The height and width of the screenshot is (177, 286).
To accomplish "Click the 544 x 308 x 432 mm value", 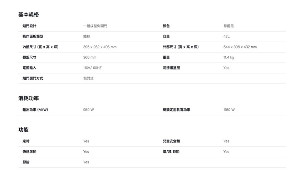I will (x=240, y=47).
